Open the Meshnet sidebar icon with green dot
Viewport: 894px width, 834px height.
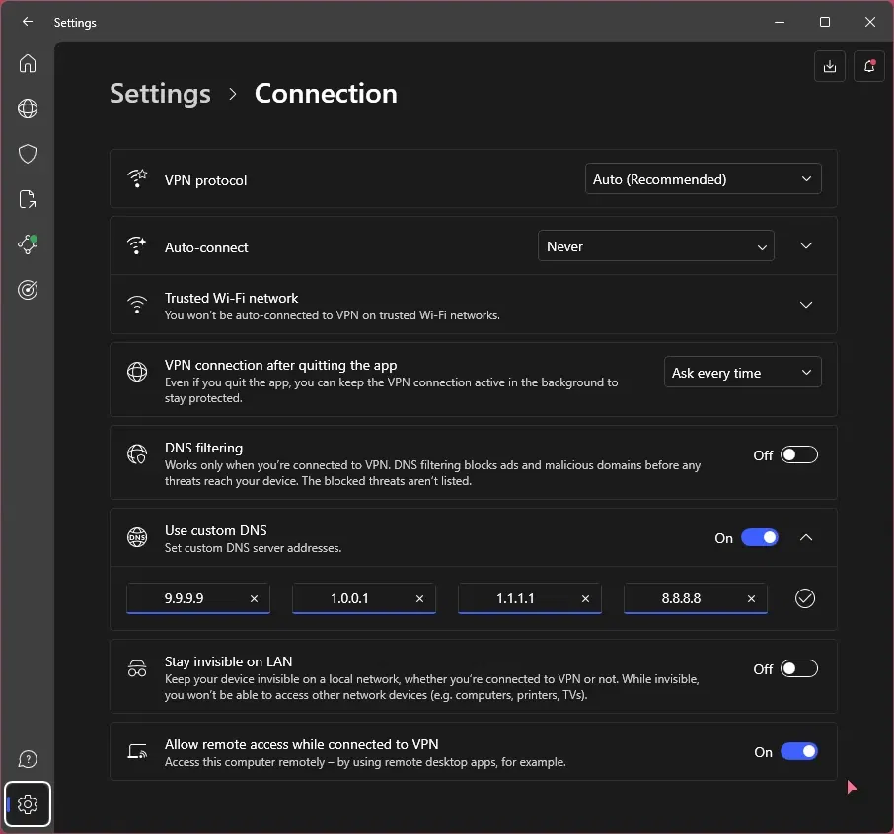pyautogui.click(x=28, y=244)
